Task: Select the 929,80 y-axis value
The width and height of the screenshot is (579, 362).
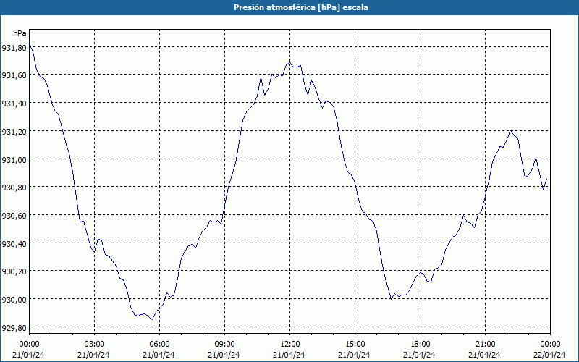Action: tap(14, 328)
